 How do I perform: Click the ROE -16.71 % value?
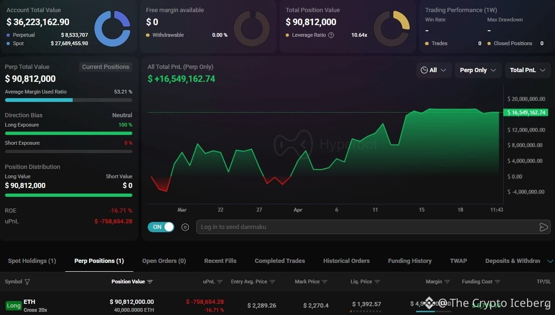coord(121,211)
